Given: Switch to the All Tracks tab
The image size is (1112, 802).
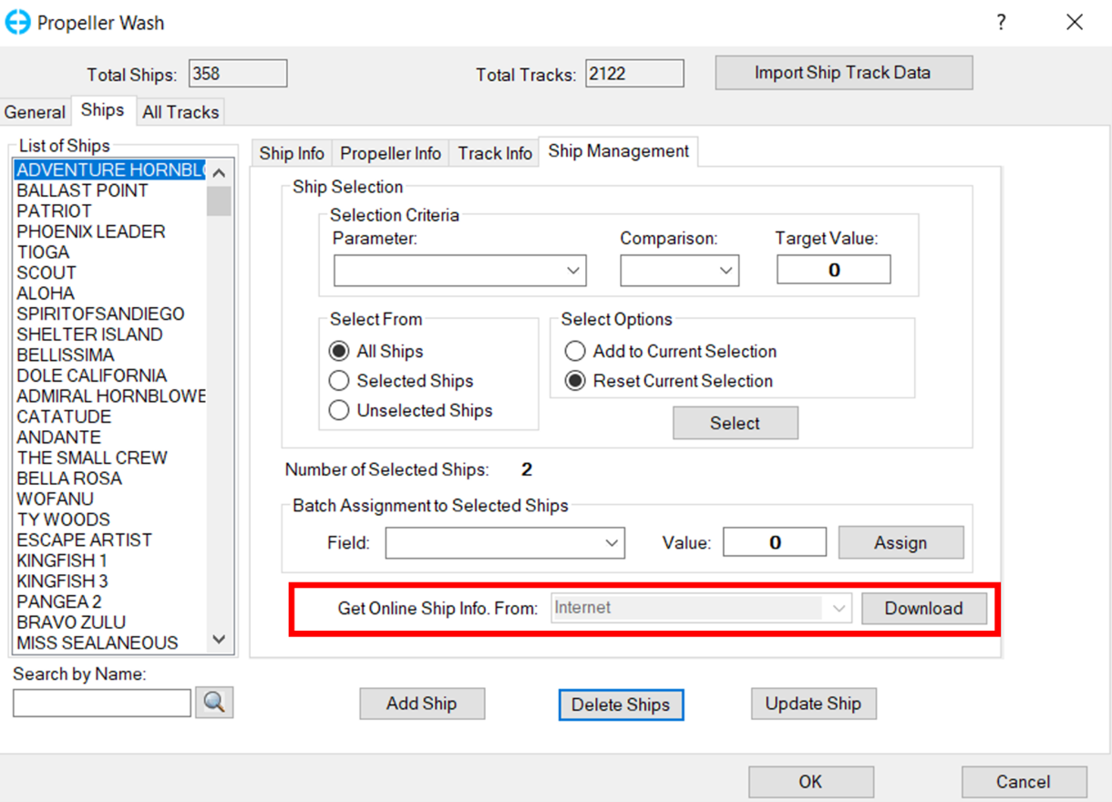Looking at the screenshot, I should tap(180, 111).
